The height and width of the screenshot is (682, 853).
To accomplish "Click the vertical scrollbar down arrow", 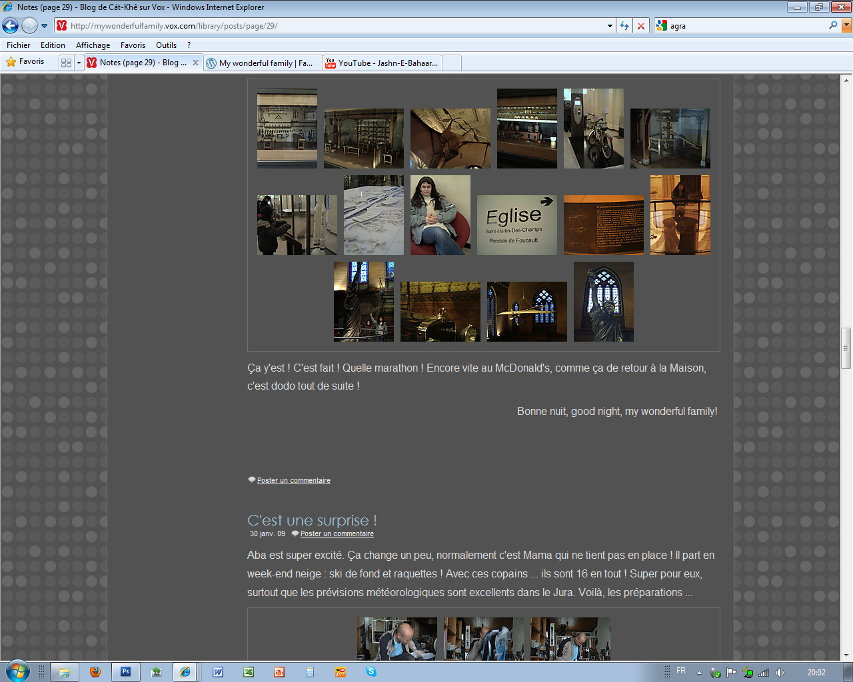I will tap(846, 655).
